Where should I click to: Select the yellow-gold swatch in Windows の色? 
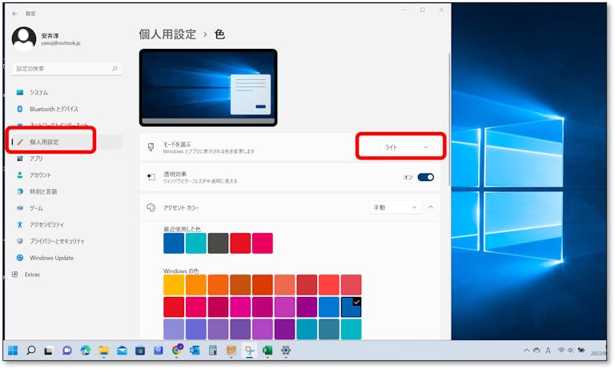(x=174, y=285)
